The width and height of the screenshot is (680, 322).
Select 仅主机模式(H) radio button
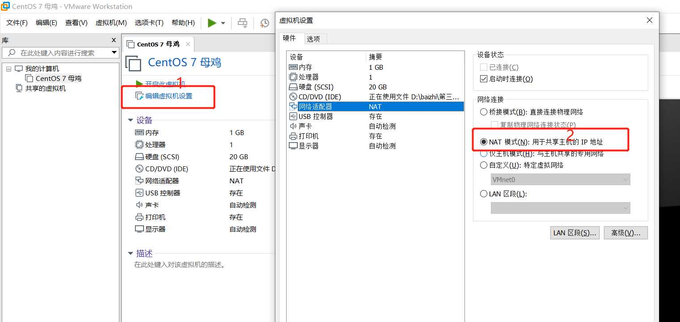(483, 153)
